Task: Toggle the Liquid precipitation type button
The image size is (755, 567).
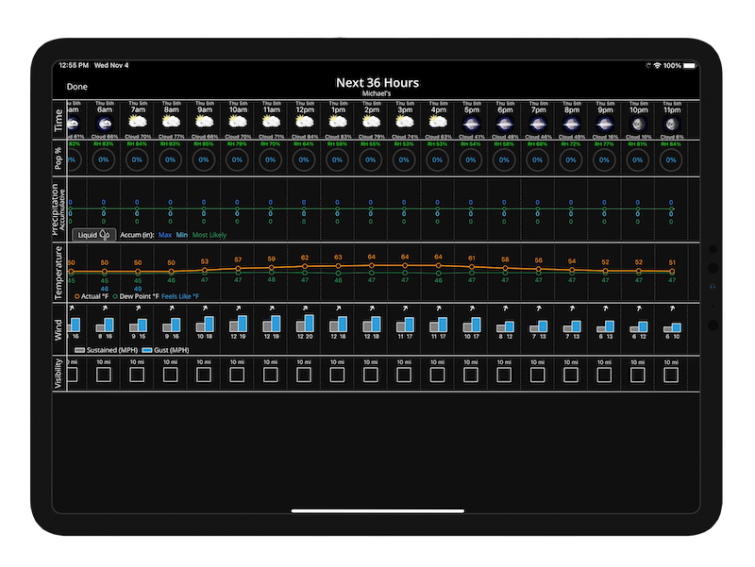Action: coord(94,235)
